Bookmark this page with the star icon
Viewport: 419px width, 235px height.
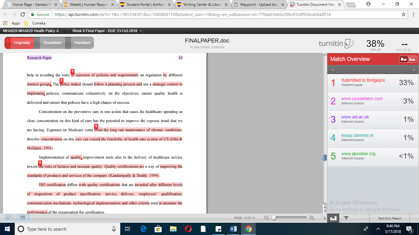coord(404,14)
